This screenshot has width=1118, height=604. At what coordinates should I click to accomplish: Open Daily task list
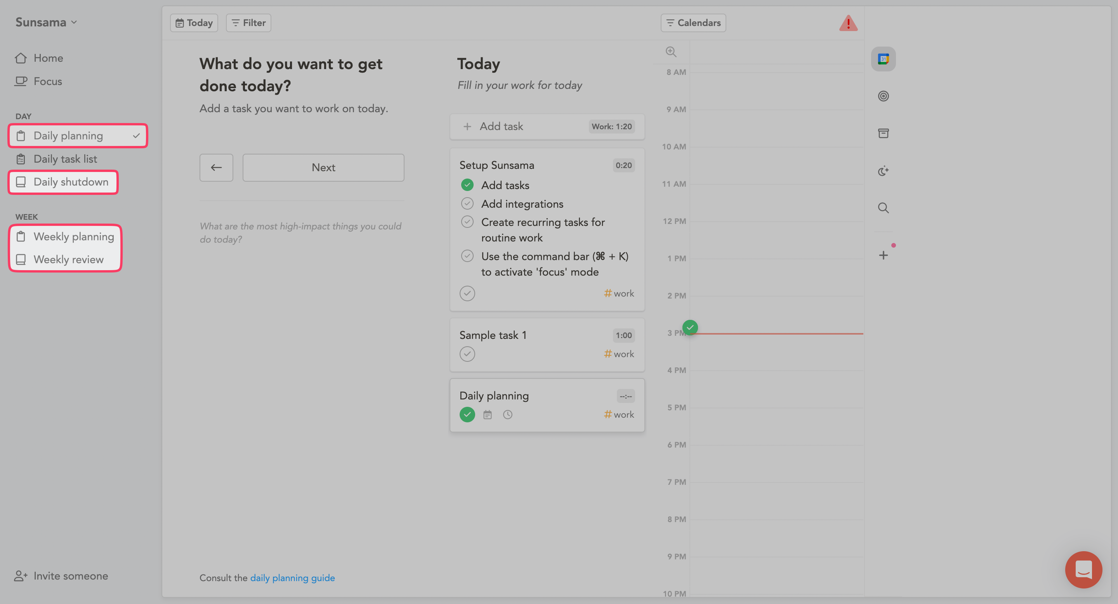(x=56, y=159)
